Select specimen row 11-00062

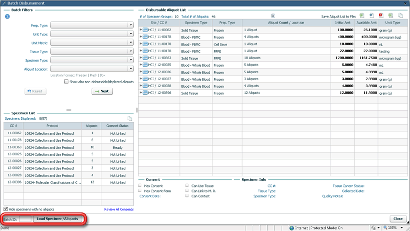[69, 133]
